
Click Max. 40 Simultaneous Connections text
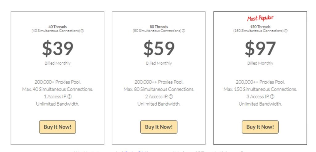58,89
